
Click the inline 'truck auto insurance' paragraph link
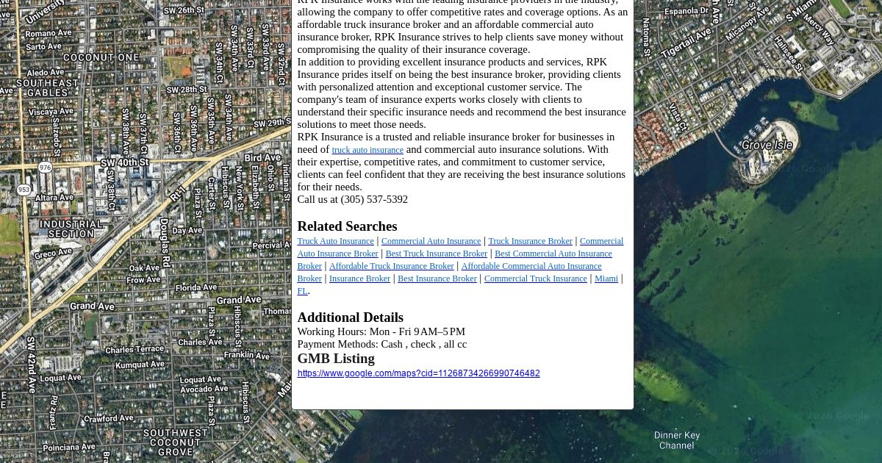pyautogui.click(x=367, y=150)
